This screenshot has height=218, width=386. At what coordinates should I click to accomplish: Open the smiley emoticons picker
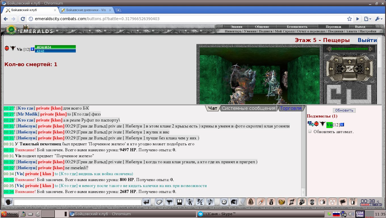click(x=224, y=202)
